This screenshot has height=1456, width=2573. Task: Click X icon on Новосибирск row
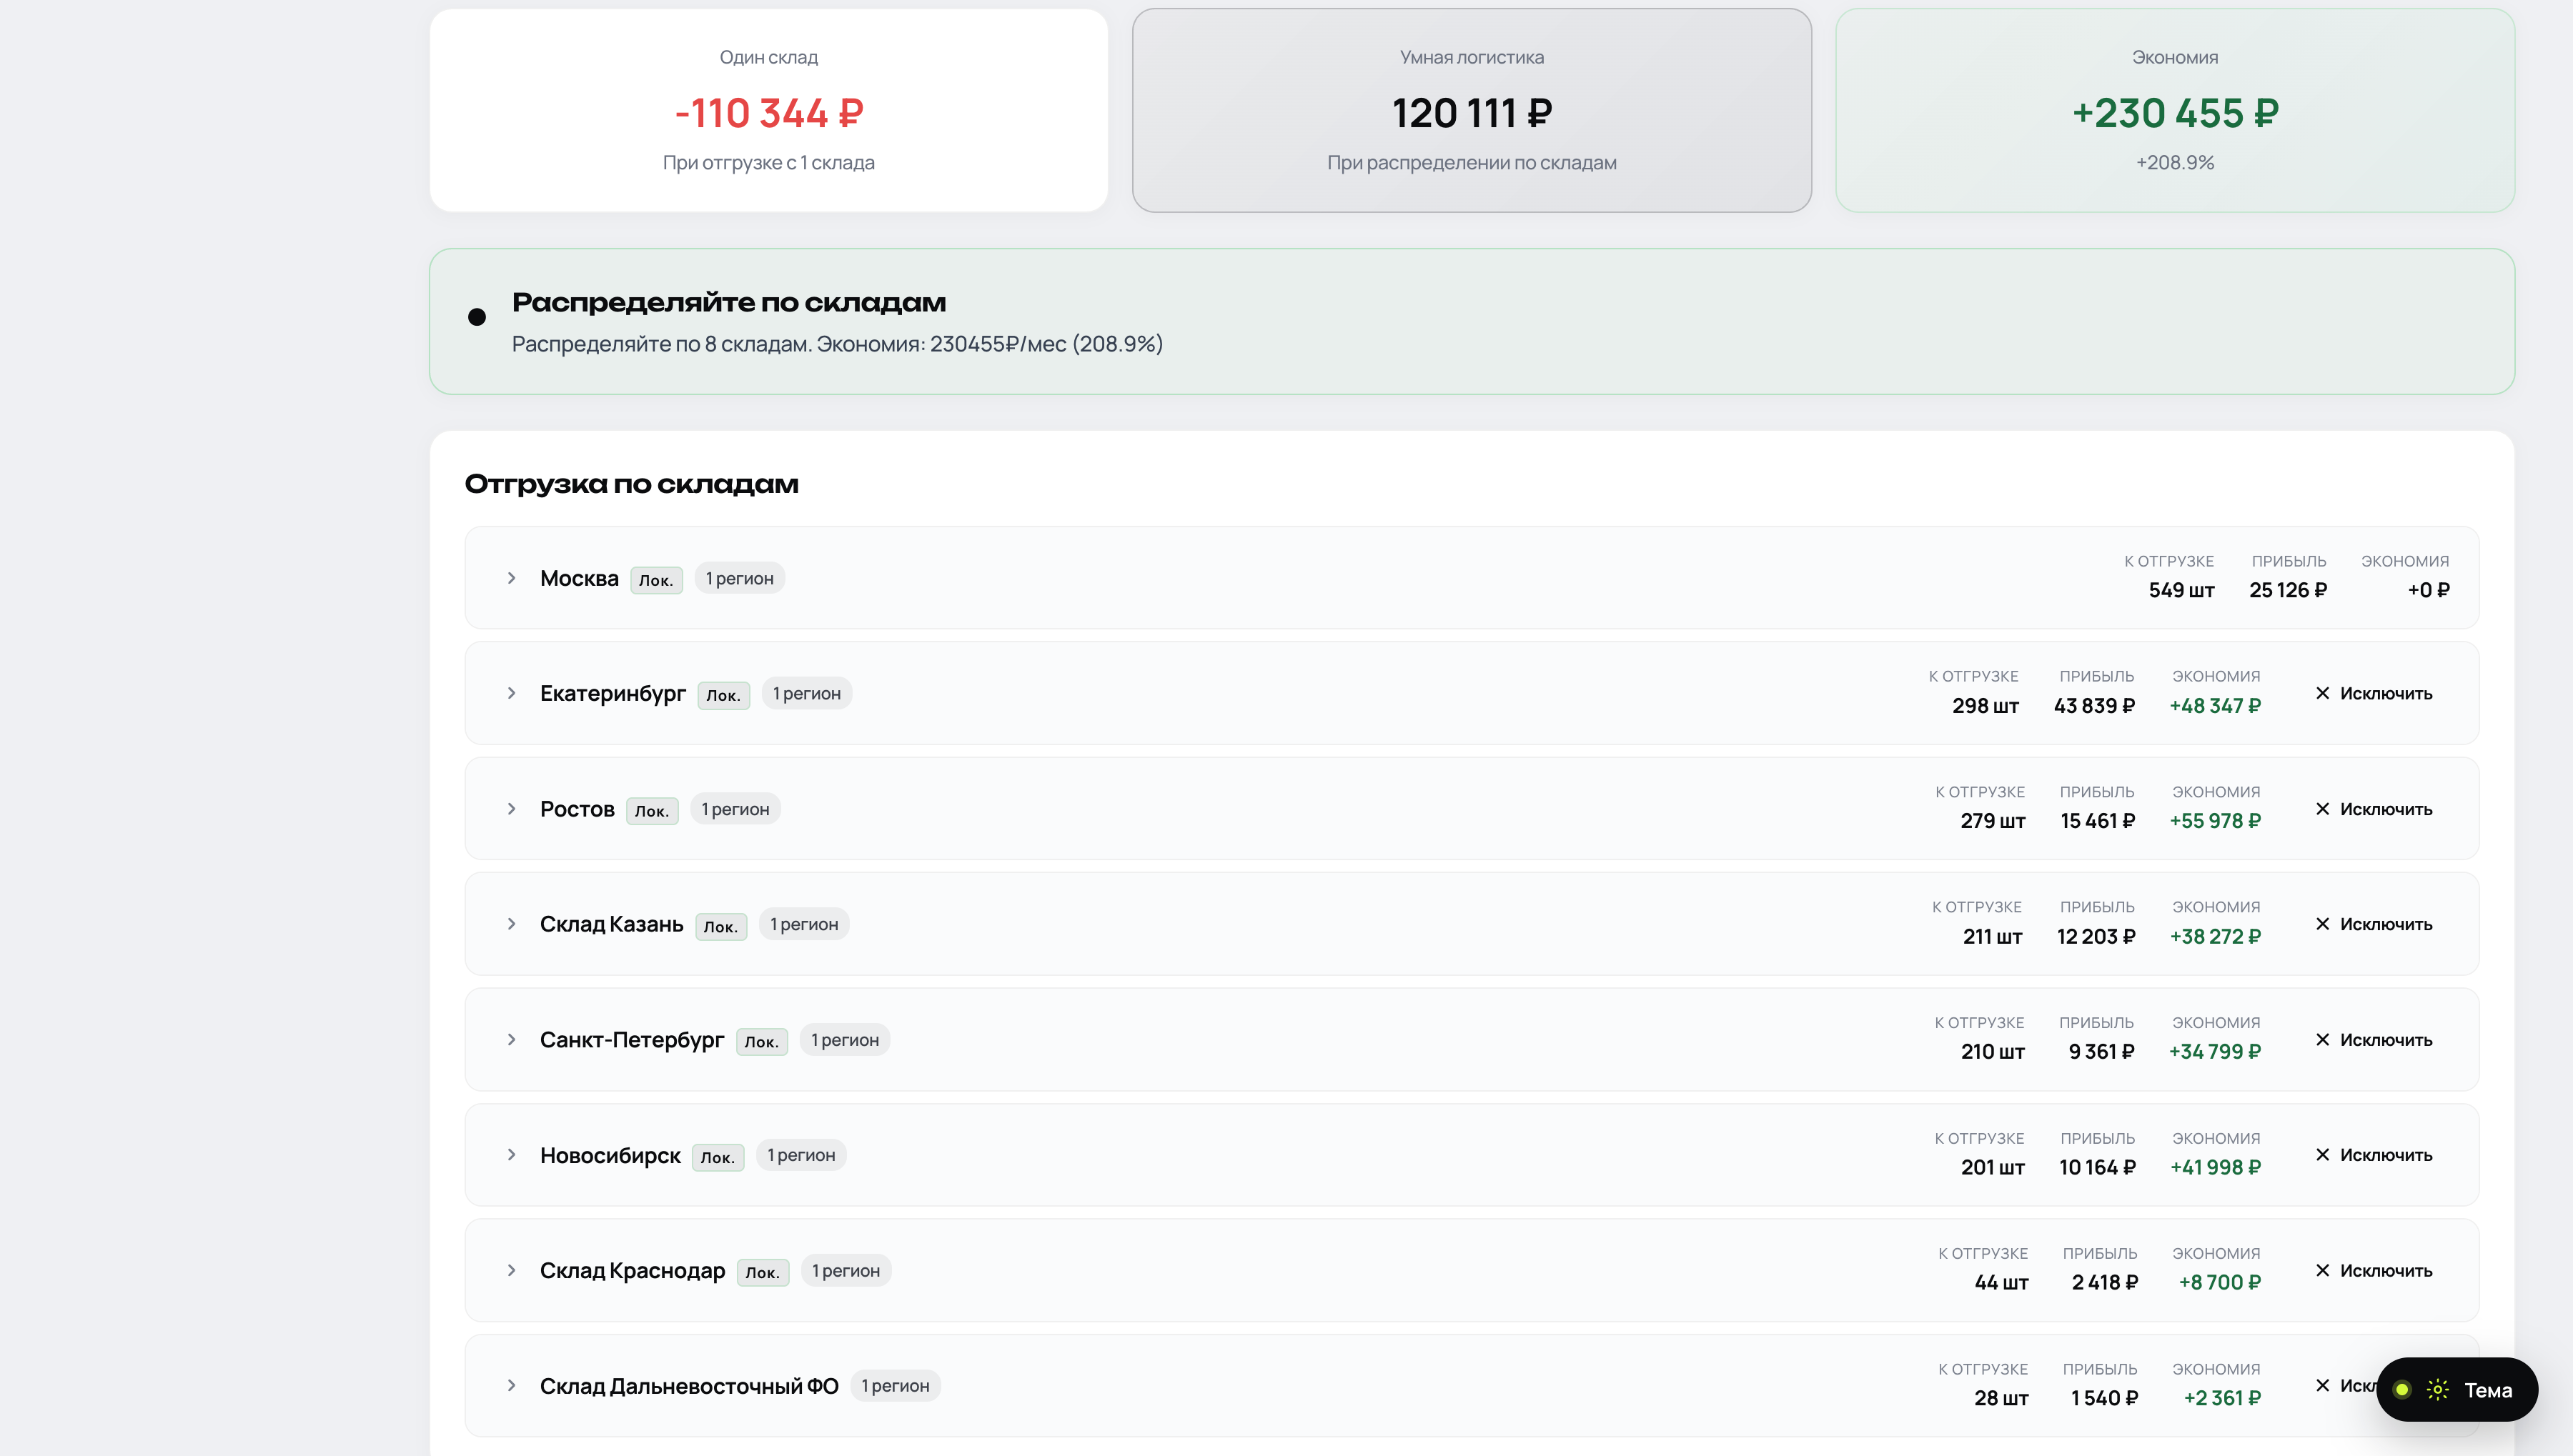[2323, 1155]
